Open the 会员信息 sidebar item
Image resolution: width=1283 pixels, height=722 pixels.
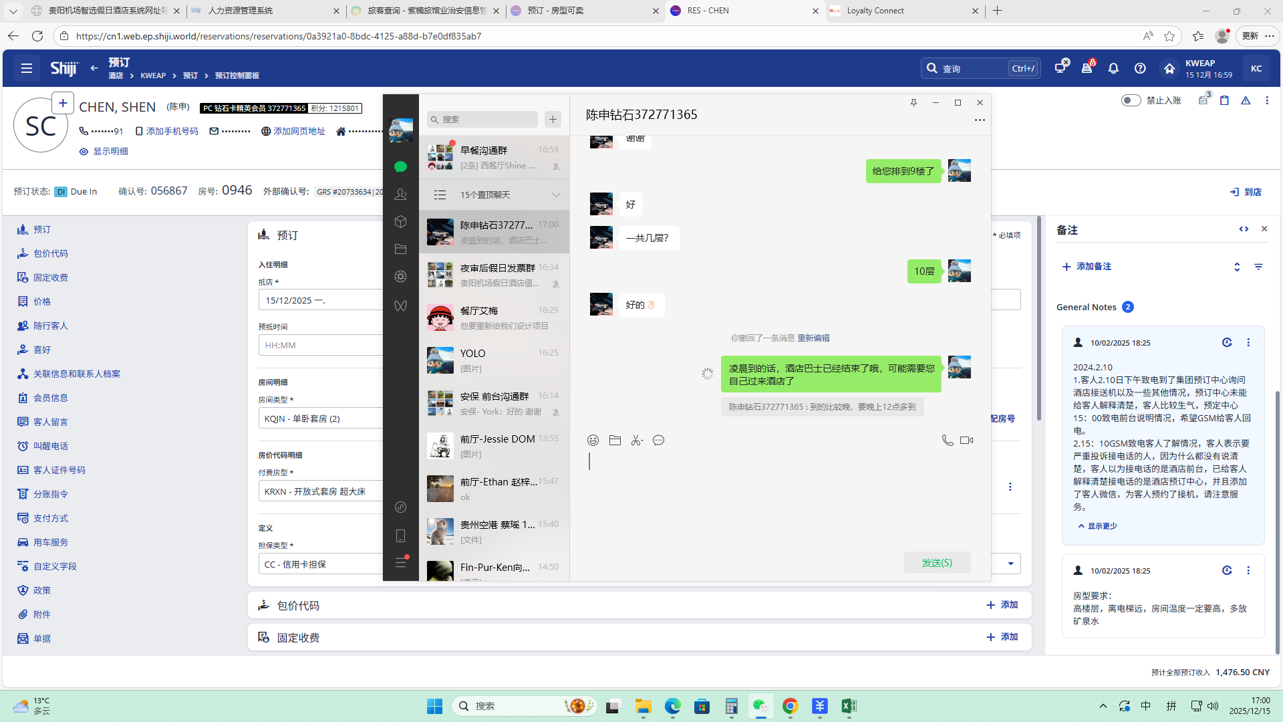tap(51, 398)
